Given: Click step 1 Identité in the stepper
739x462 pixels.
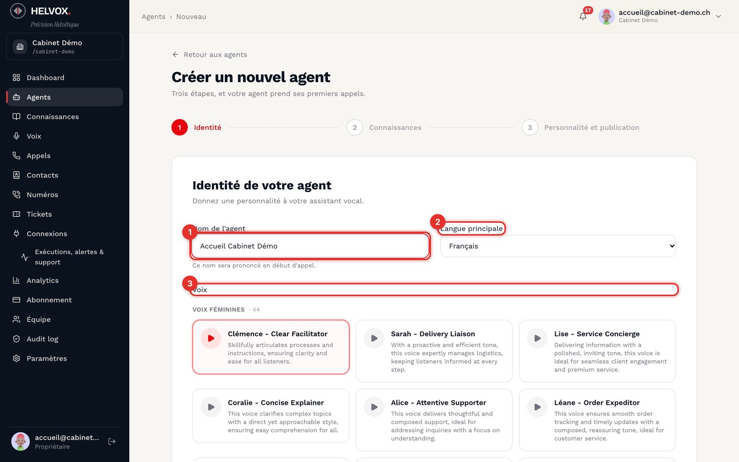Looking at the screenshot, I should click(x=196, y=128).
